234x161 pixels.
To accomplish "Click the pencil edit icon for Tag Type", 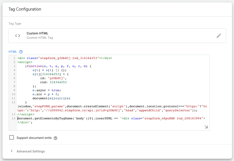I will click(219, 36).
